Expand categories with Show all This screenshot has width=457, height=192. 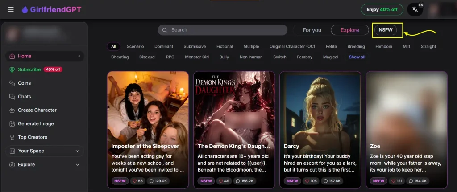point(357,57)
